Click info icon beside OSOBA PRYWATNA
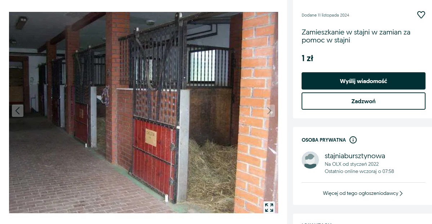Screen dimensions: 432x224 pyautogui.click(x=353, y=140)
